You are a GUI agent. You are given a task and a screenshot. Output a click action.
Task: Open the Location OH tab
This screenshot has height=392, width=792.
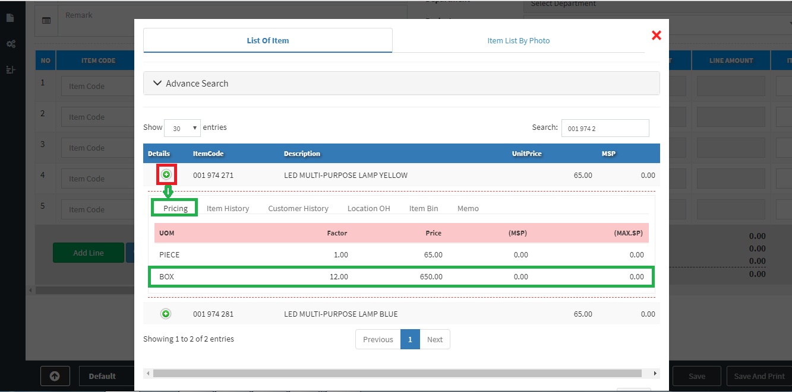[x=368, y=209]
